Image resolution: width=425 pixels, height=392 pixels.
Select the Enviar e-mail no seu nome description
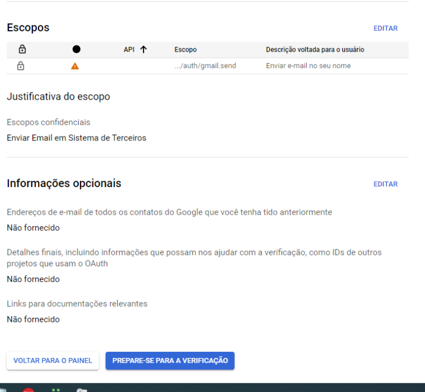click(308, 66)
